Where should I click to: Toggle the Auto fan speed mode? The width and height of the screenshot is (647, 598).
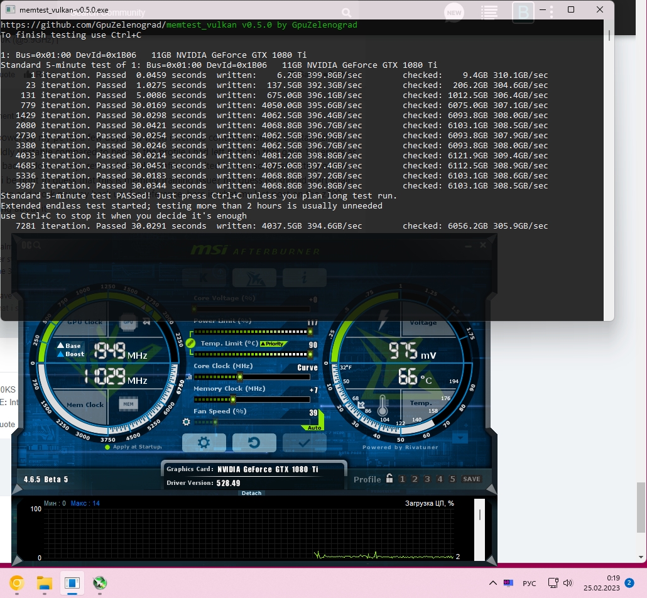[315, 428]
